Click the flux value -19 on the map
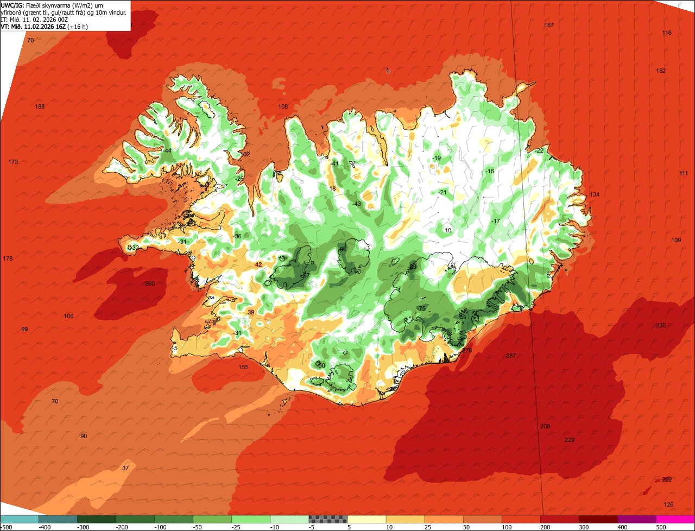Viewport: 695px width, 531px height. [437, 159]
